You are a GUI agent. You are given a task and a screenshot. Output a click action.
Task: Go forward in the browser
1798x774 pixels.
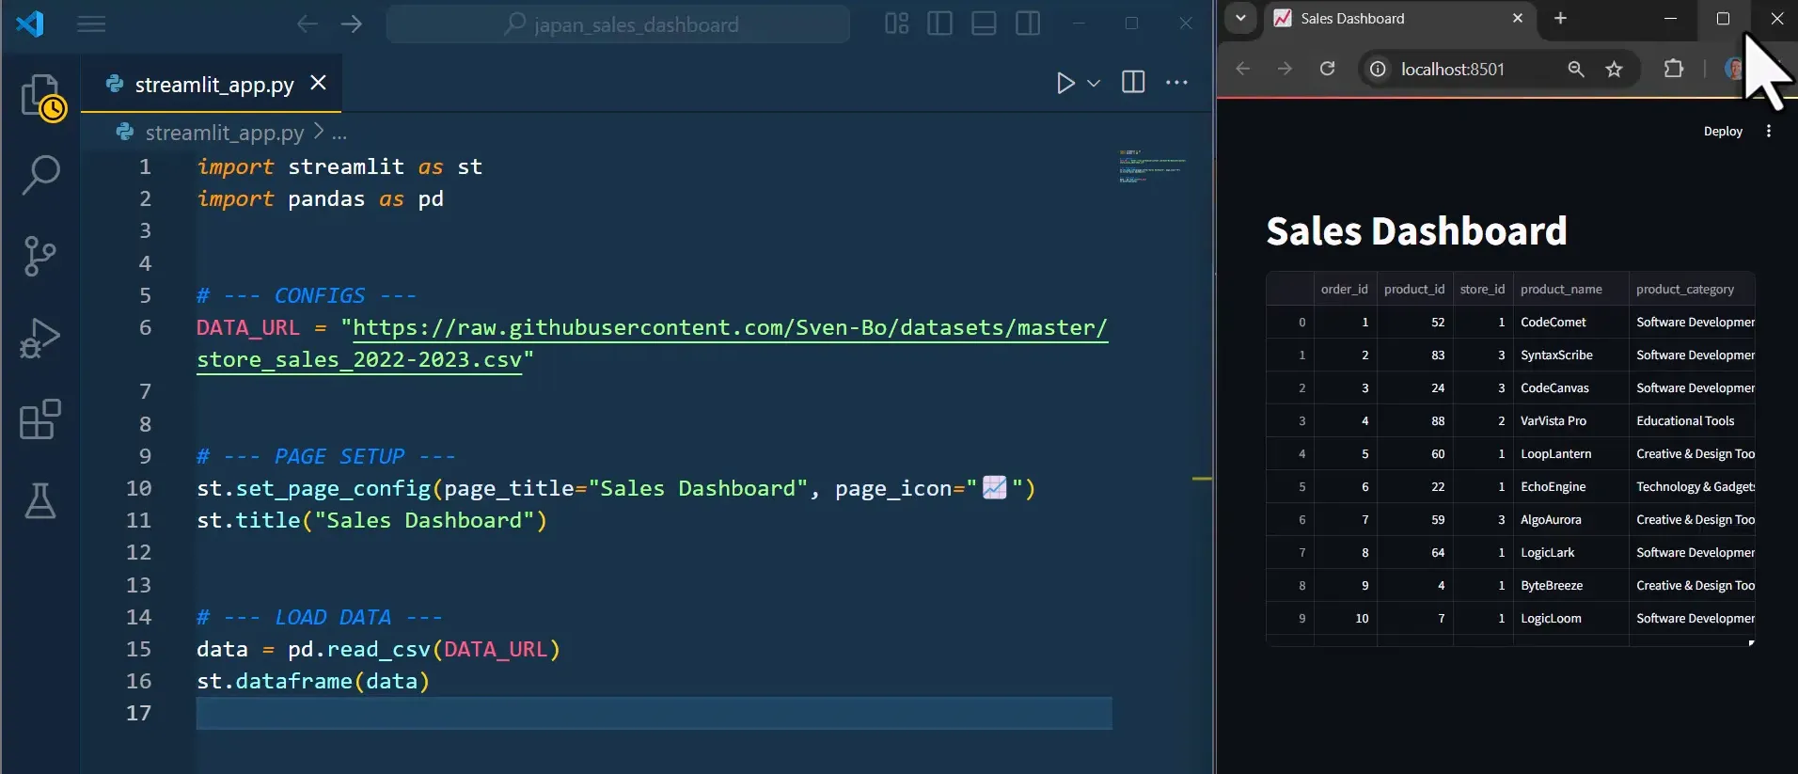[1285, 69]
